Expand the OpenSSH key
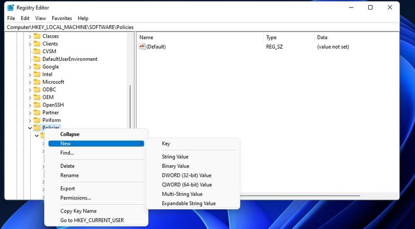 (x=30, y=105)
